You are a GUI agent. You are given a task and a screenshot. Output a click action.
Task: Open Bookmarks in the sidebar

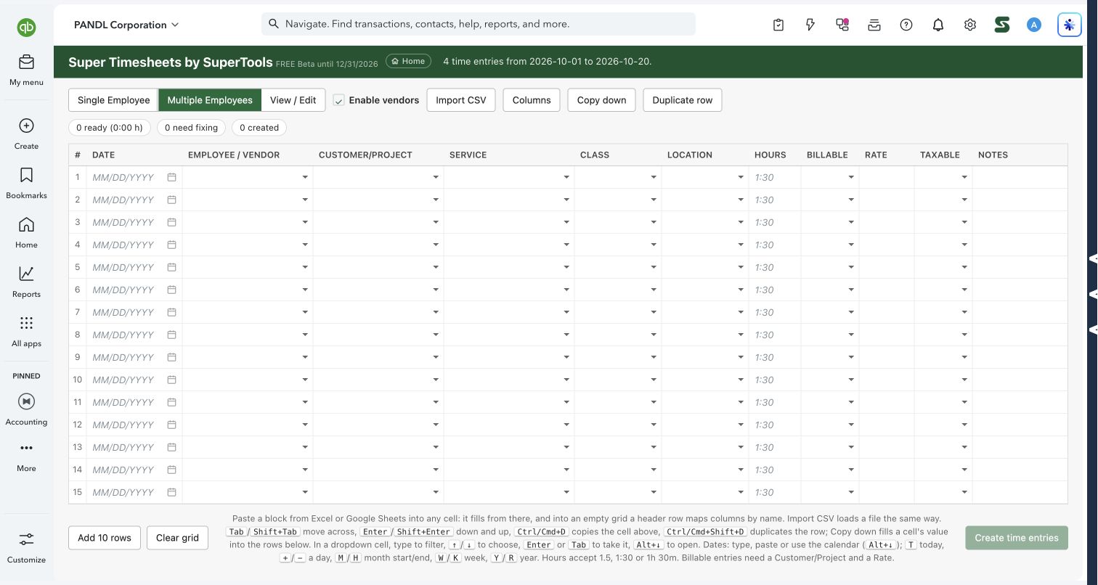pos(26,175)
